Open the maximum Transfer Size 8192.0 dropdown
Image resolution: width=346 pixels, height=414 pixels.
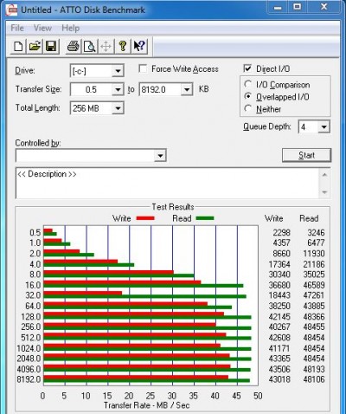coord(187,89)
